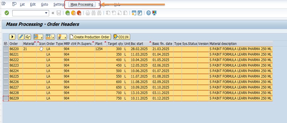This screenshot has height=123, width=287.
Task: Click the Target qty column header
Action: 115,44
